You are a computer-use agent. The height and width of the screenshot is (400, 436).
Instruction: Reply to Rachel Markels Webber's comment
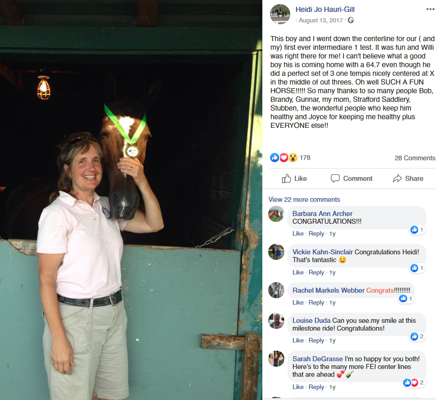pyautogui.click(x=316, y=302)
